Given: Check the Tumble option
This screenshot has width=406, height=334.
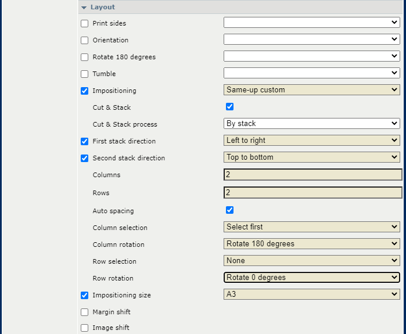Looking at the screenshot, I should 85,74.
